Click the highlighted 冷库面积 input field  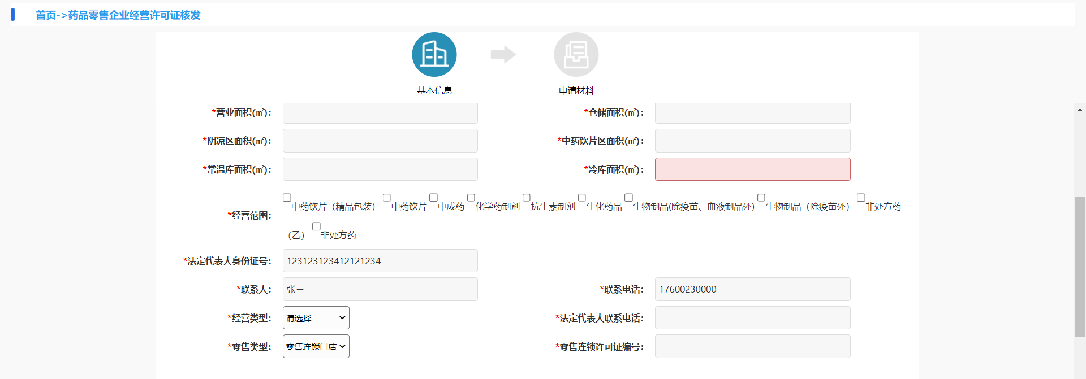(x=752, y=169)
